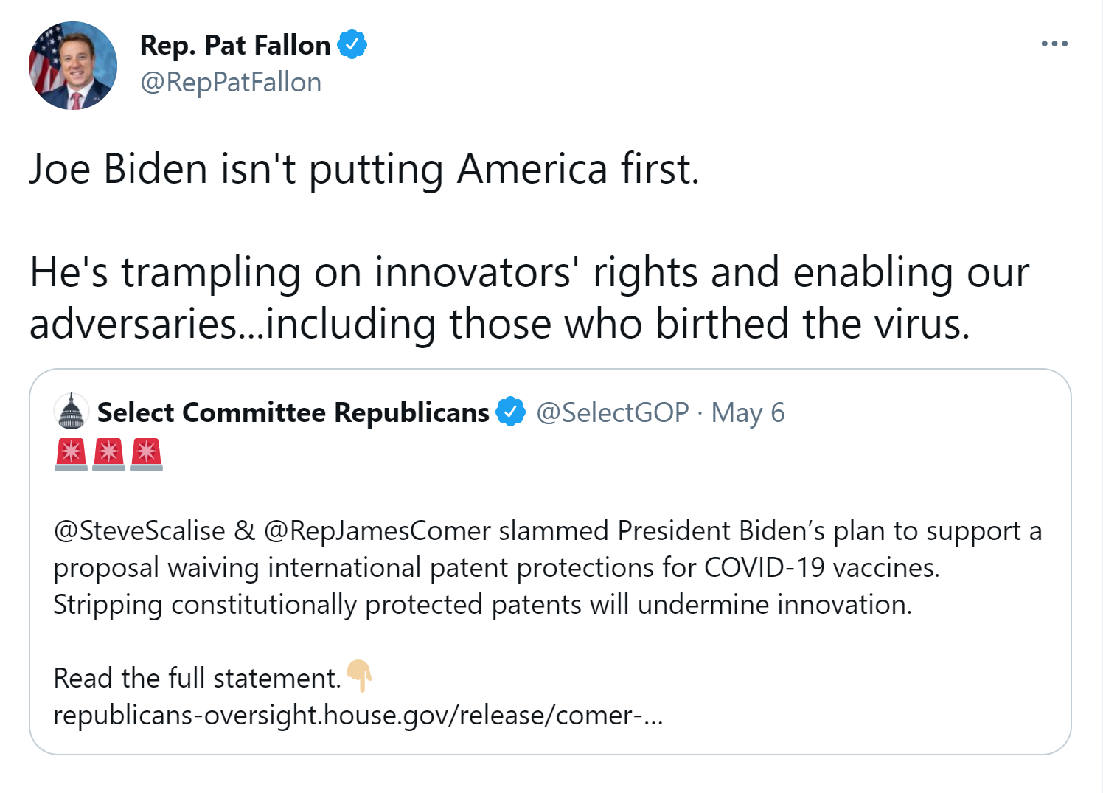Screen dimensions: 1103x793
Task: Open Select Committee Republicans account name
Action: click(x=293, y=412)
